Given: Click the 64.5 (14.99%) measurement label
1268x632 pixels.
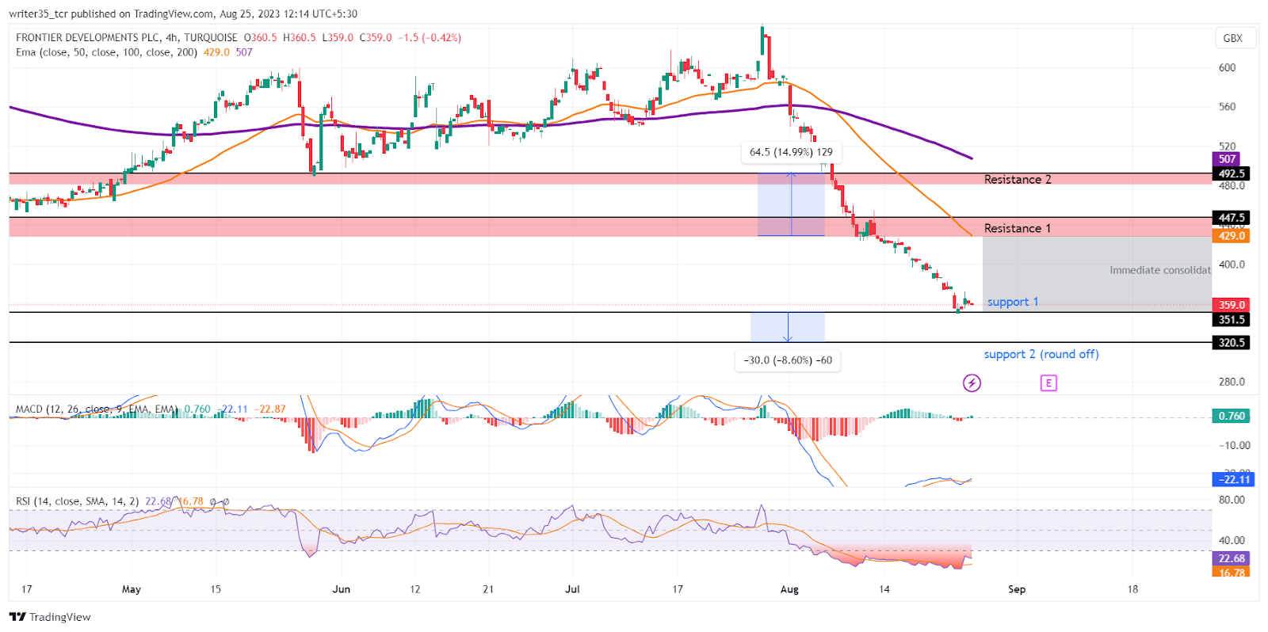Looking at the screenshot, I should point(791,152).
